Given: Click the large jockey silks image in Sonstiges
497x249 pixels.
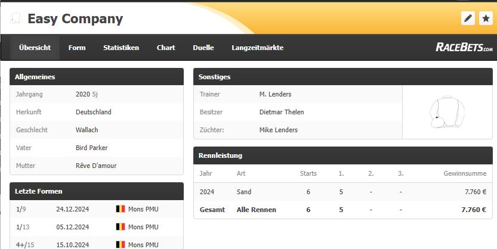Looking at the screenshot, I should [x=447, y=111].
